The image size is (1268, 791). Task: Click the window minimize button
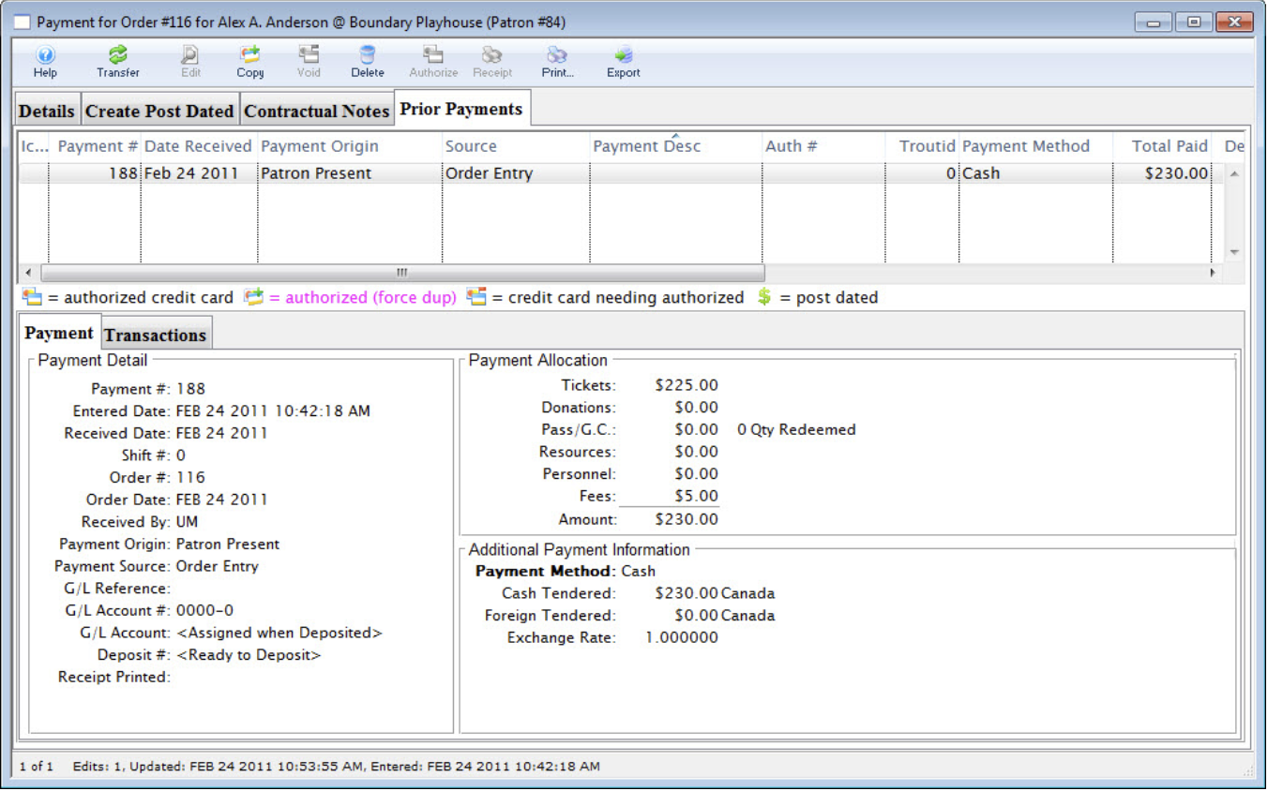click(1153, 22)
